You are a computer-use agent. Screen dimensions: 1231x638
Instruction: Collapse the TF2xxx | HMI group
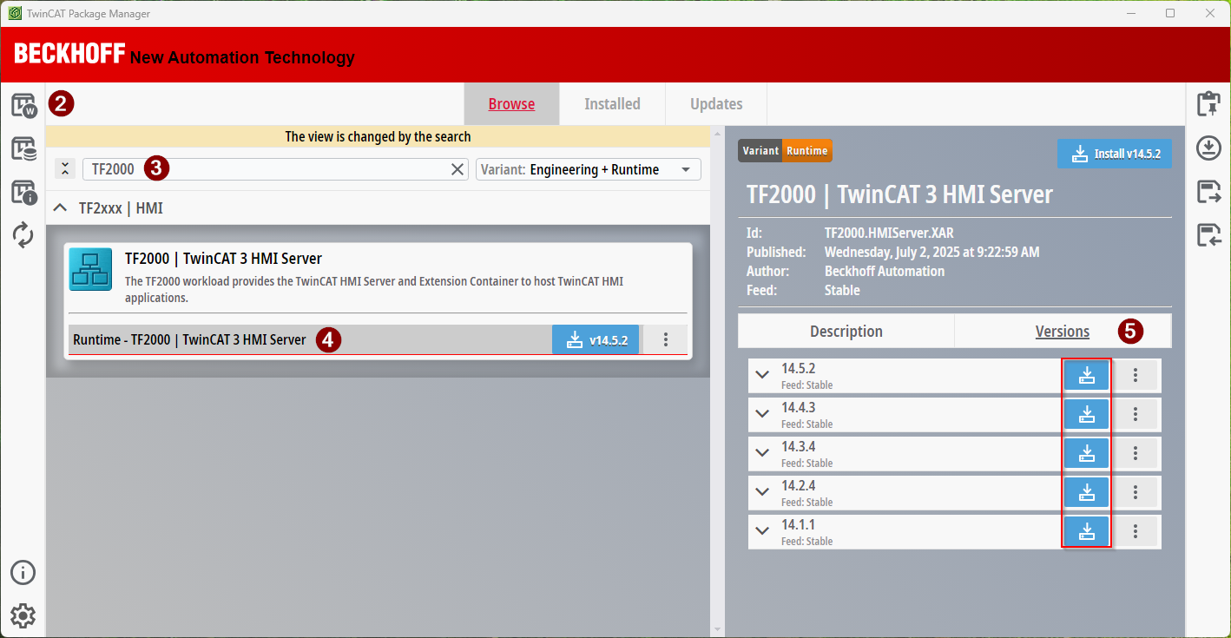tap(60, 208)
